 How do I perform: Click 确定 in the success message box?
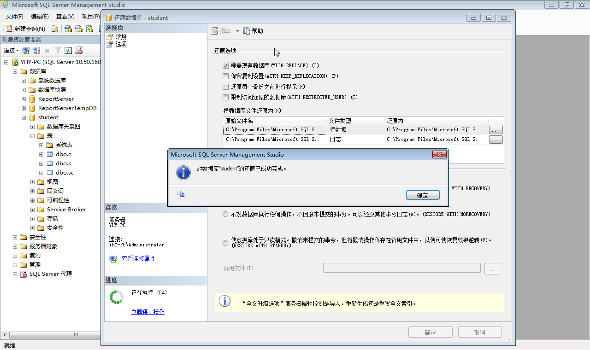(423, 195)
